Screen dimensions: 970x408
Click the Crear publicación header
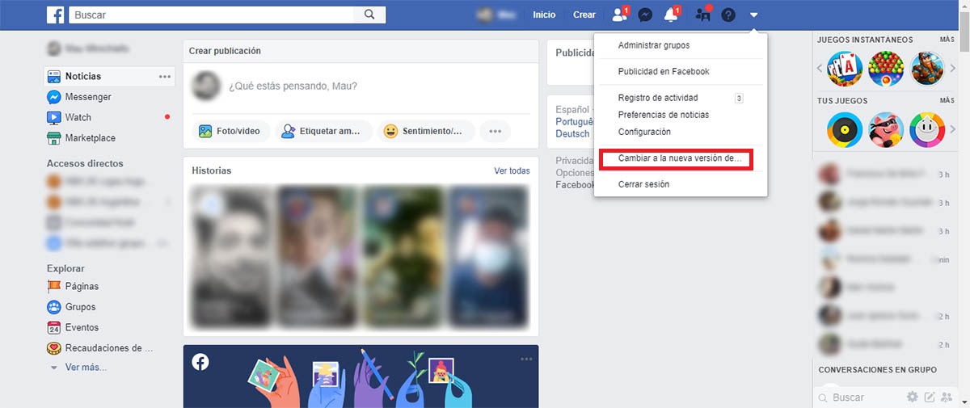point(225,50)
